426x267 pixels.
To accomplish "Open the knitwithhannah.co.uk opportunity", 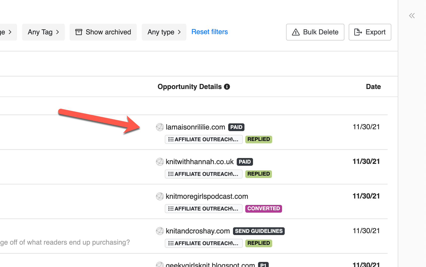I will [199, 162].
